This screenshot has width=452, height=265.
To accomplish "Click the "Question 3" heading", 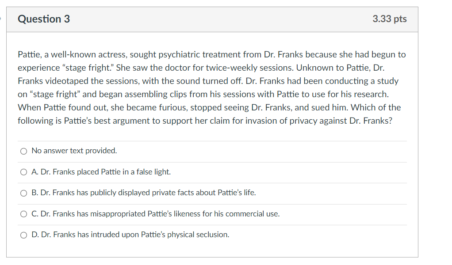I will click(x=44, y=19).
